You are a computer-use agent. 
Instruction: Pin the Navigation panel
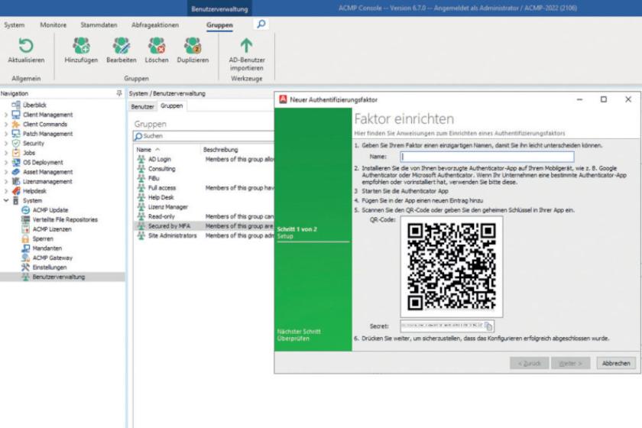(119, 93)
